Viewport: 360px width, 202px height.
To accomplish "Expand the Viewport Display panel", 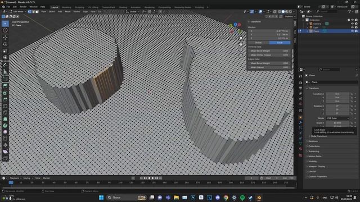I will point(316,167).
